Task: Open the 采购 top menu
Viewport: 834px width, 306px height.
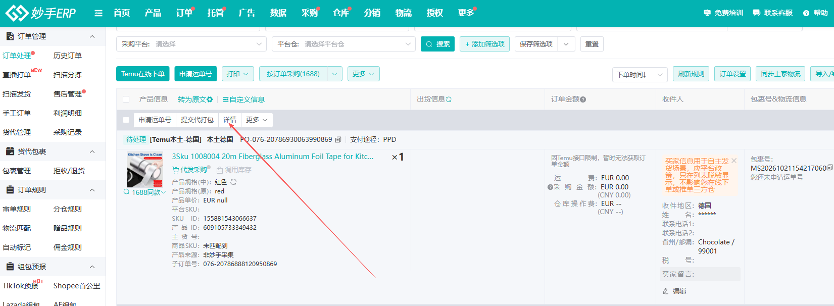Action: (310, 13)
